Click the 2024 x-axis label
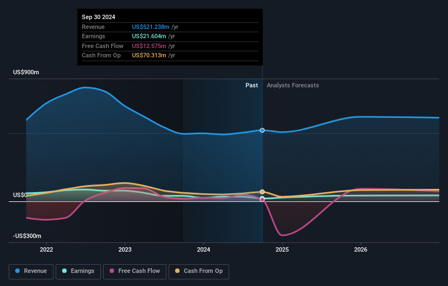Image resolution: width=448 pixels, height=286 pixels. [x=204, y=249]
